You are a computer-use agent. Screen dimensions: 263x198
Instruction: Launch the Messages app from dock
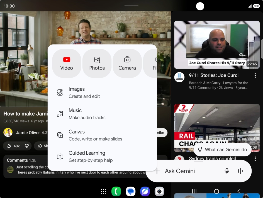click(130, 192)
